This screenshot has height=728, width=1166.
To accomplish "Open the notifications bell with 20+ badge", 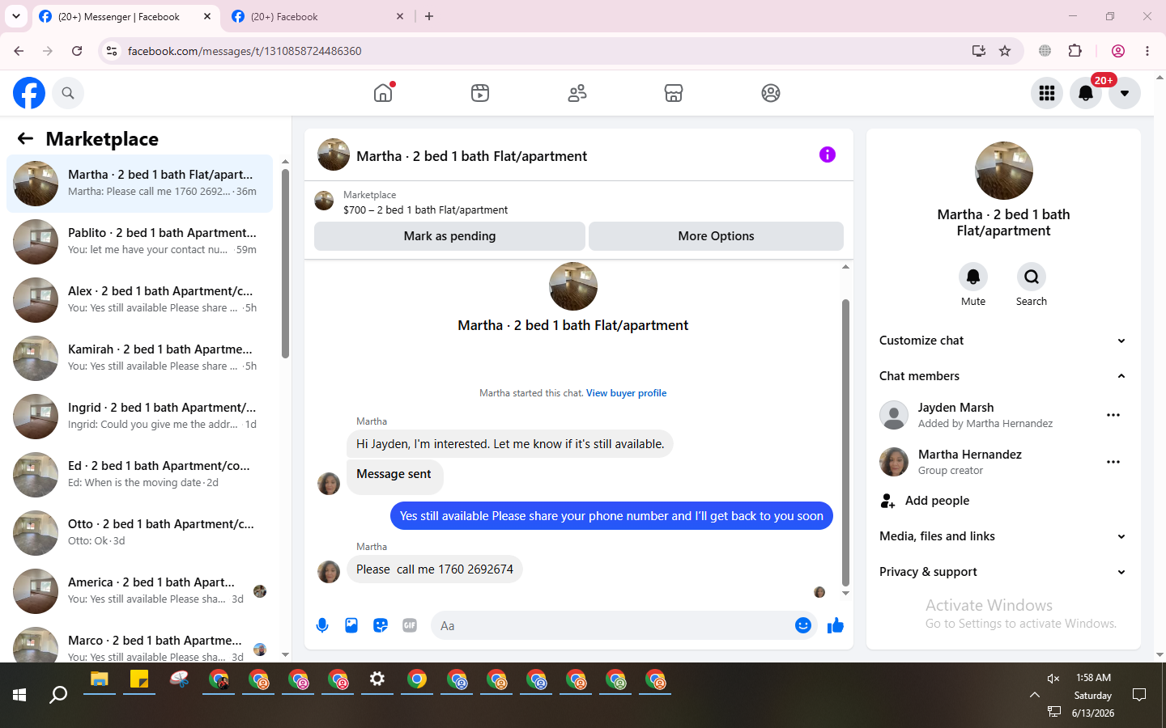I will [1086, 93].
